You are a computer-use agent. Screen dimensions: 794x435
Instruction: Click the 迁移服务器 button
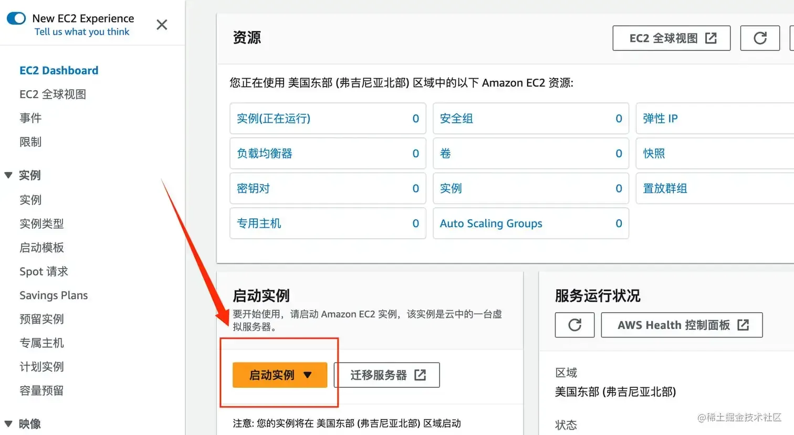pyautogui.click(x=387, y=375)
